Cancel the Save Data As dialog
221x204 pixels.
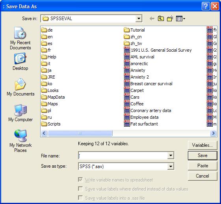(x=202, y=176)
